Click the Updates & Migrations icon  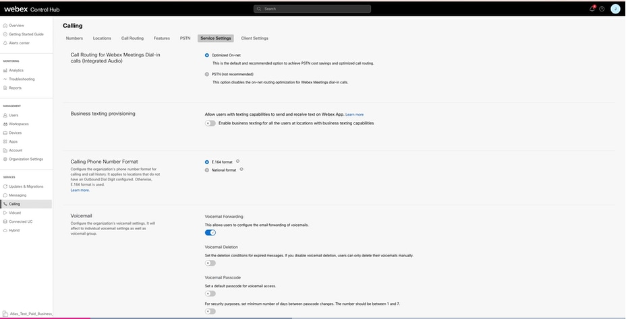[5, 186]
